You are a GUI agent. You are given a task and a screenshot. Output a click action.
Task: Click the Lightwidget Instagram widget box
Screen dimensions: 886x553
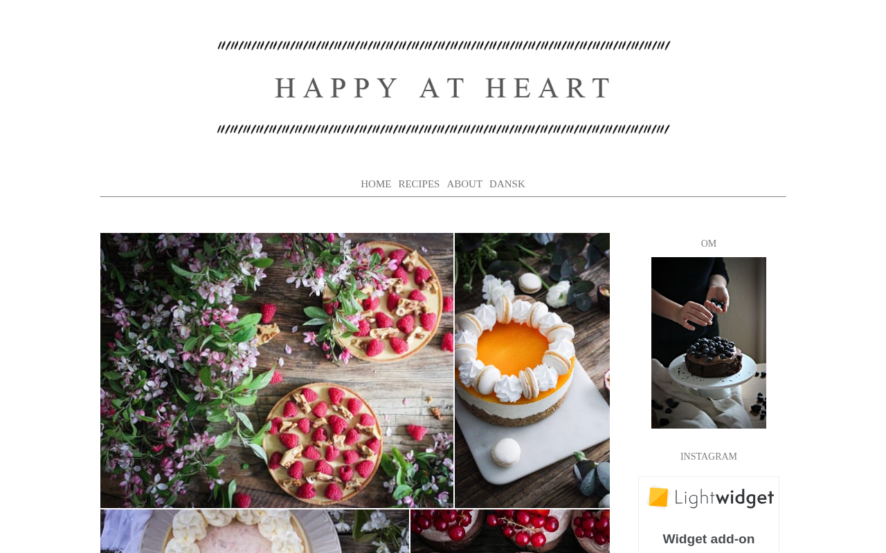(x=709, y=515)
